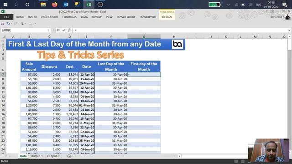Click the Excel app icon in title bar
Screen dimensions: 292x164
tap(3, 11)
